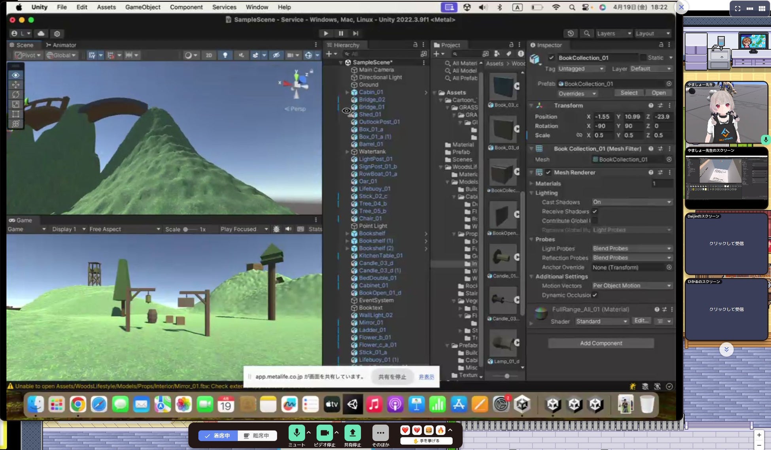Screen dimensions: 771x450
Task: Click the microphone mute button
Action: 296,433
